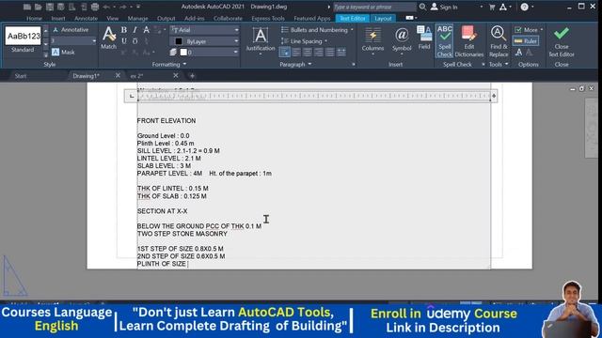Add a new drawing tab

[x=192, y=76]
